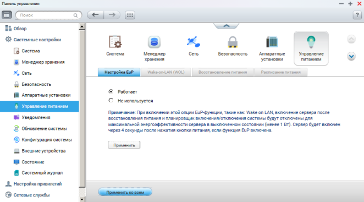364x202 pixels.
Task: Click sidebar scrollbar up arrow
Action: click(x=82, y=26)
